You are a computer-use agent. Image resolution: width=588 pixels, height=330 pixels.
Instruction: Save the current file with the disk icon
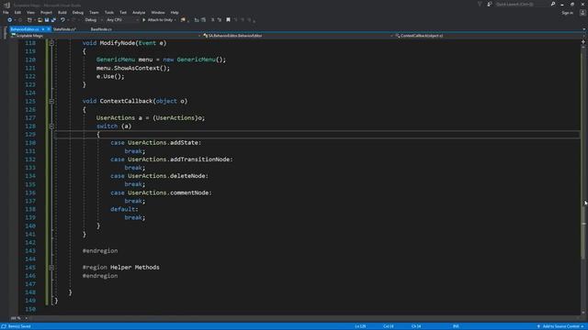pos(47,20)
